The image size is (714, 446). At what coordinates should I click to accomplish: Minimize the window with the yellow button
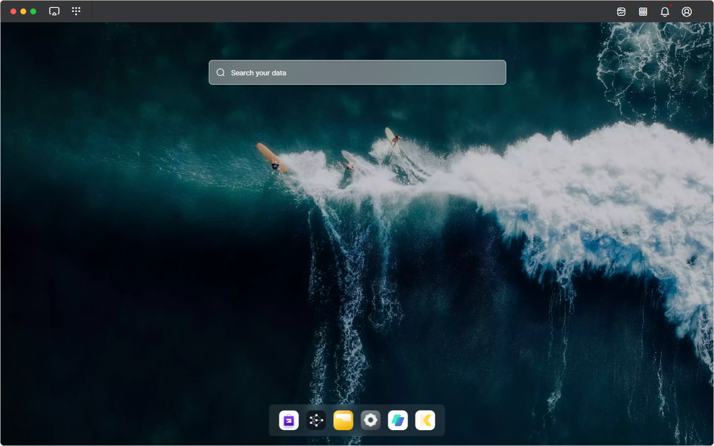point(23,11)
